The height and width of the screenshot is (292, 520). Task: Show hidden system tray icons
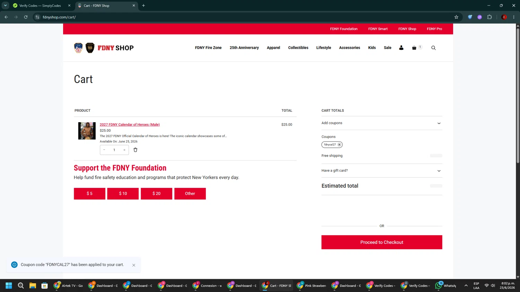(x=466, y=285)
